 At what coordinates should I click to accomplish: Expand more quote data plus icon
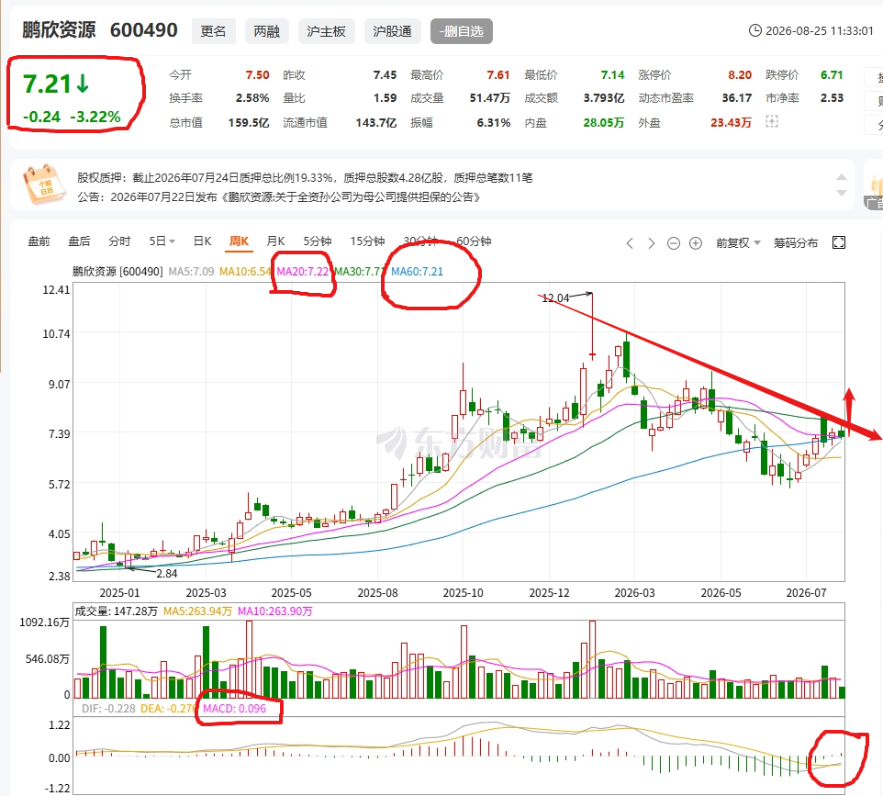(772, 121)
